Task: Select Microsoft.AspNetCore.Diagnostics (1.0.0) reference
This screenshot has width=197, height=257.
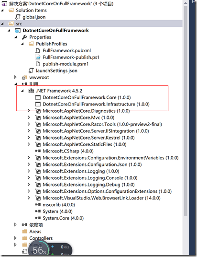Action: 86,111
